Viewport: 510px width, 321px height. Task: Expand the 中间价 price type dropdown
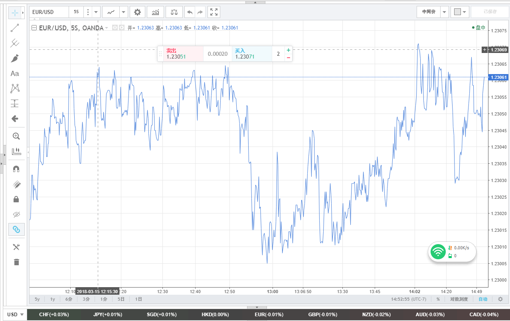point(444,12)
